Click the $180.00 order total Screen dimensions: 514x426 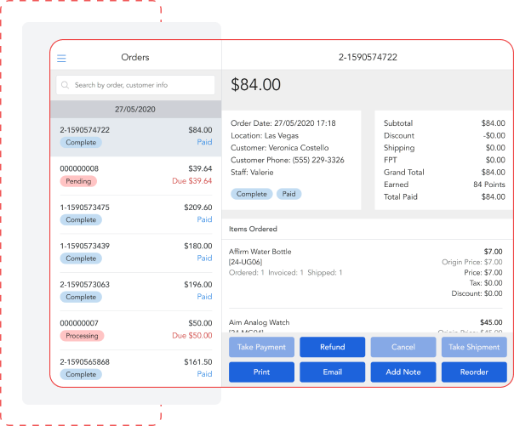pyautogui.click(x=198, y=246)
